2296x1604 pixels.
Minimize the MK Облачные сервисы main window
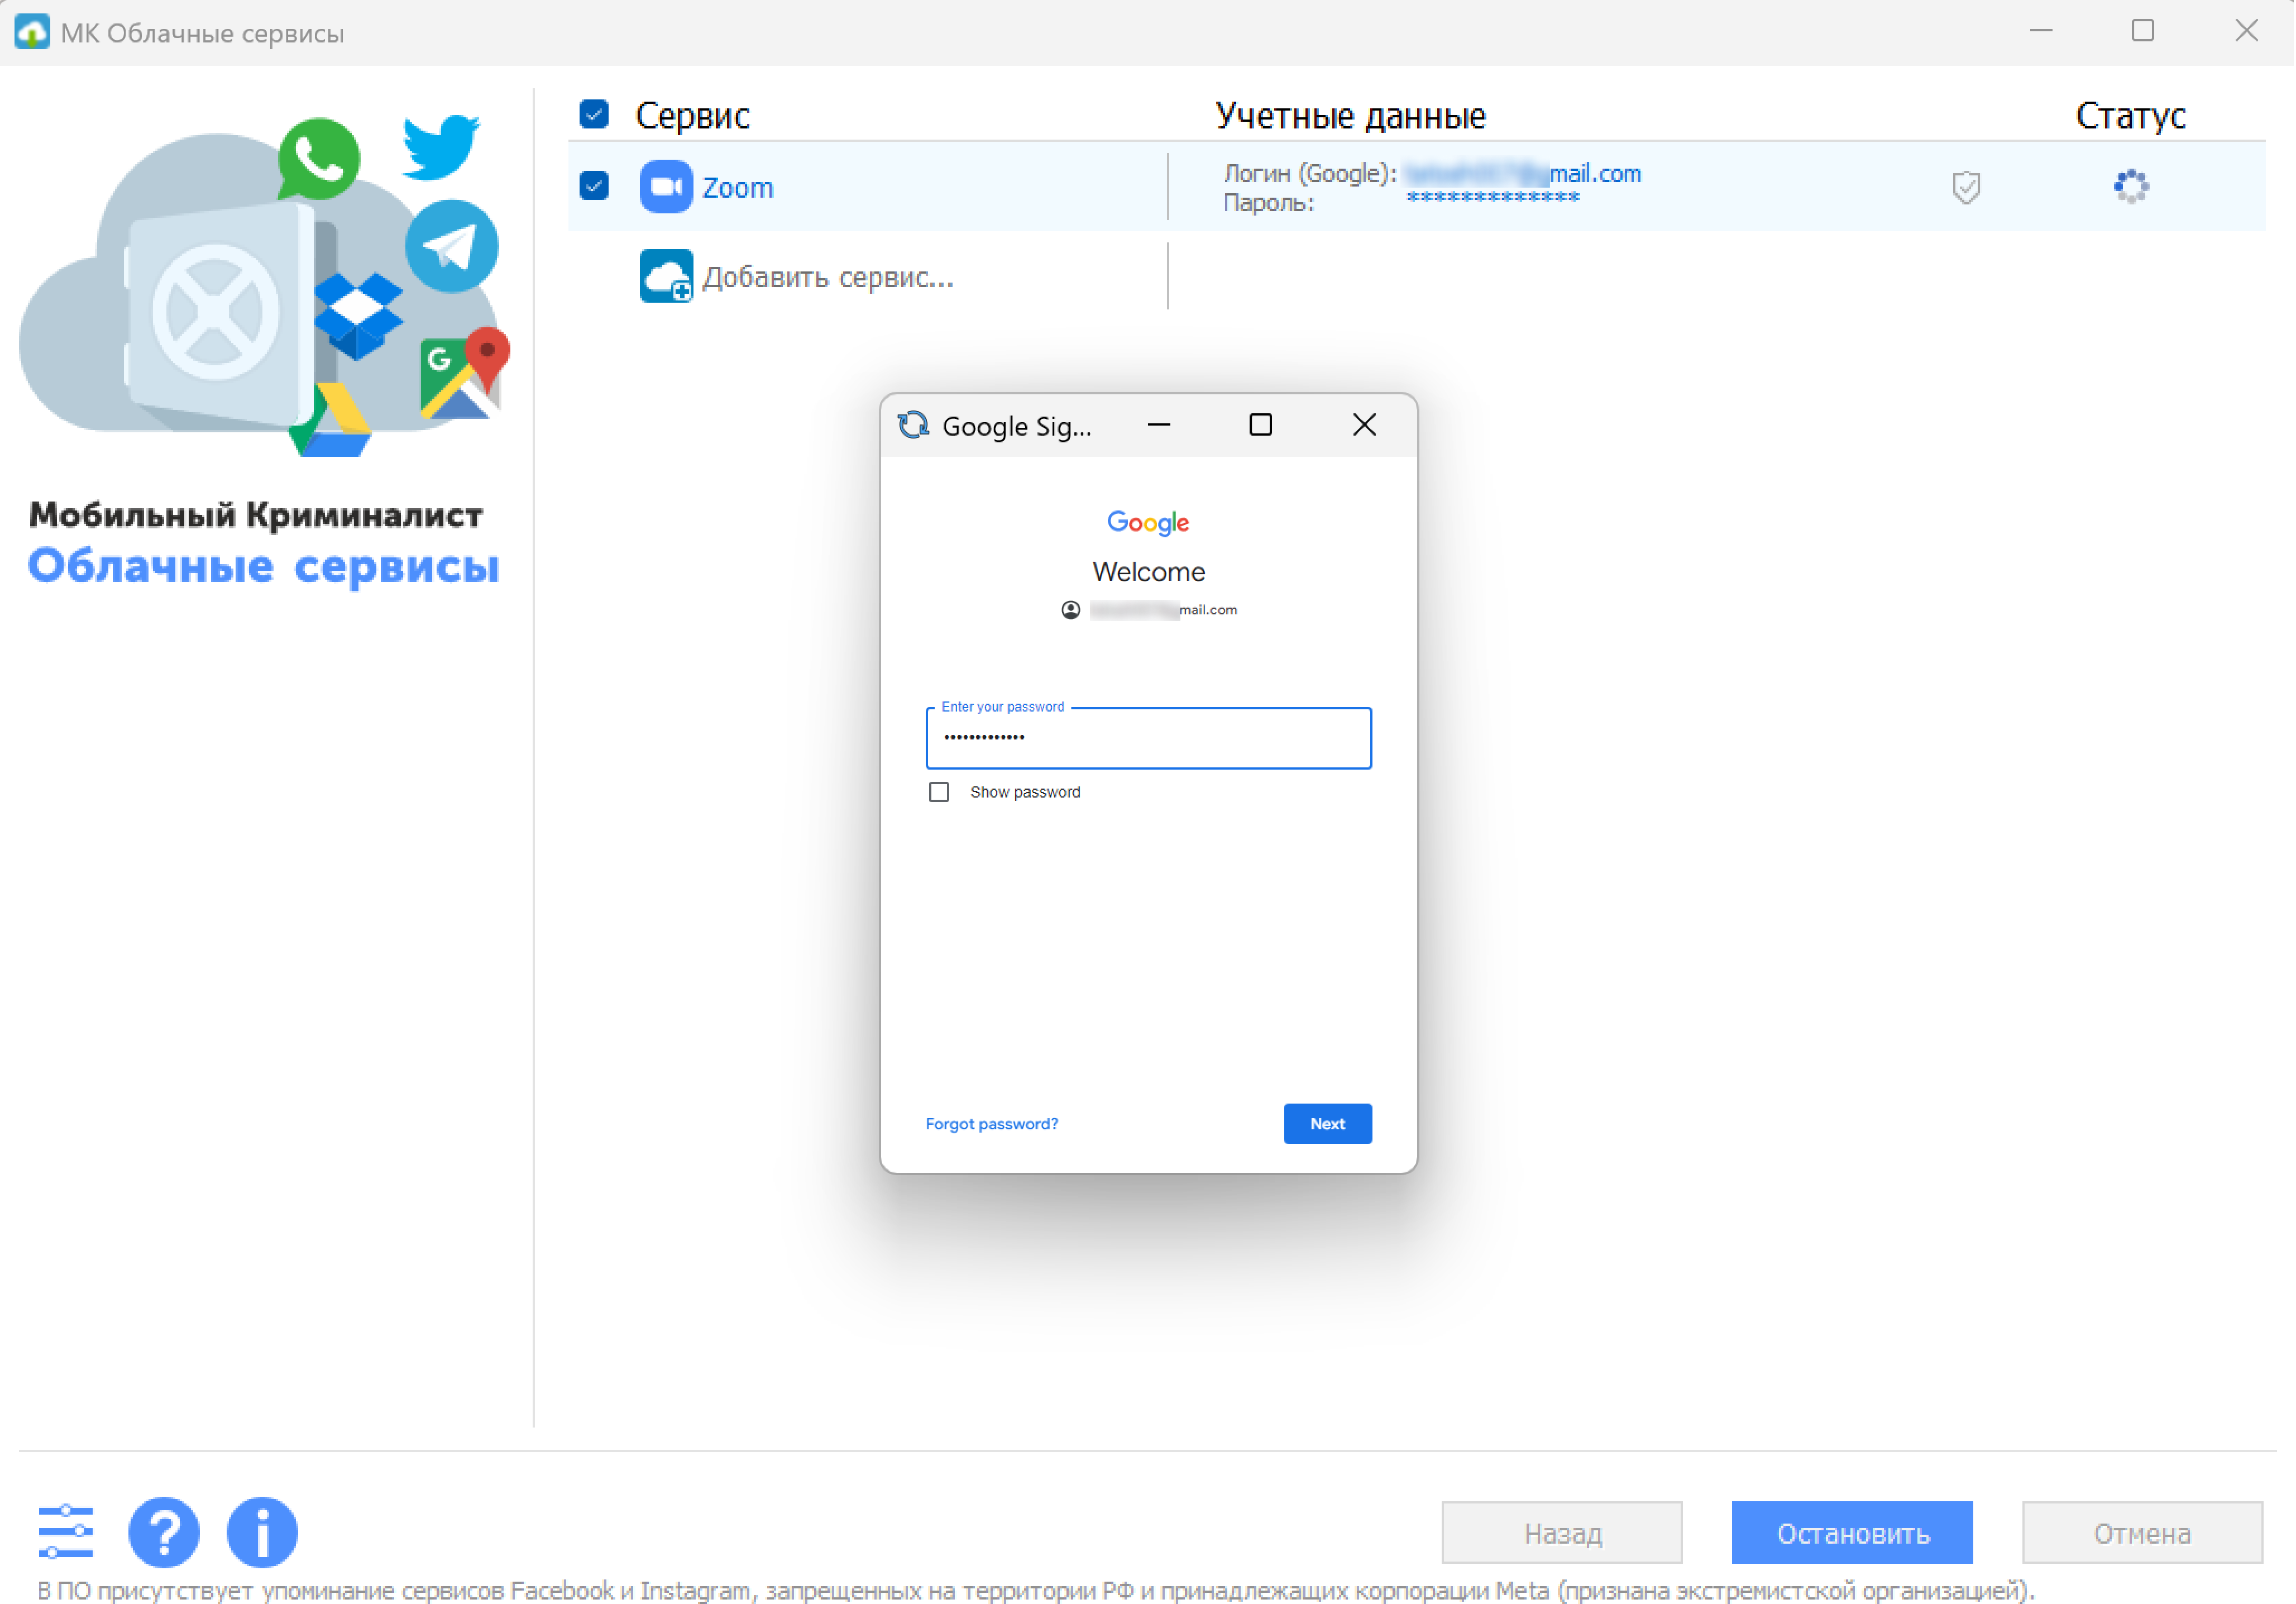point(2041,31)
